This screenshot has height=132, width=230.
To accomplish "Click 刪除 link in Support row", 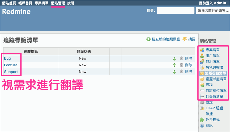I will [188, 71].
